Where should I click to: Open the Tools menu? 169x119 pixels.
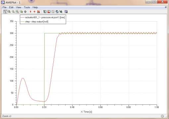(27, 7)
